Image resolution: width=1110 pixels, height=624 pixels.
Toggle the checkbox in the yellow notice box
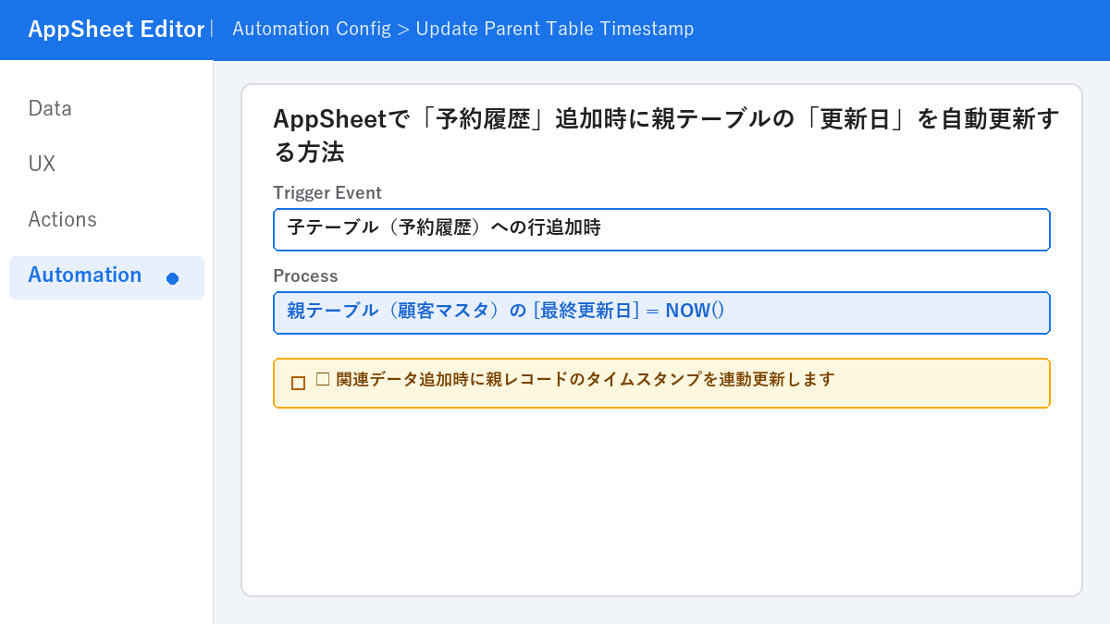(x=298, y=383)
